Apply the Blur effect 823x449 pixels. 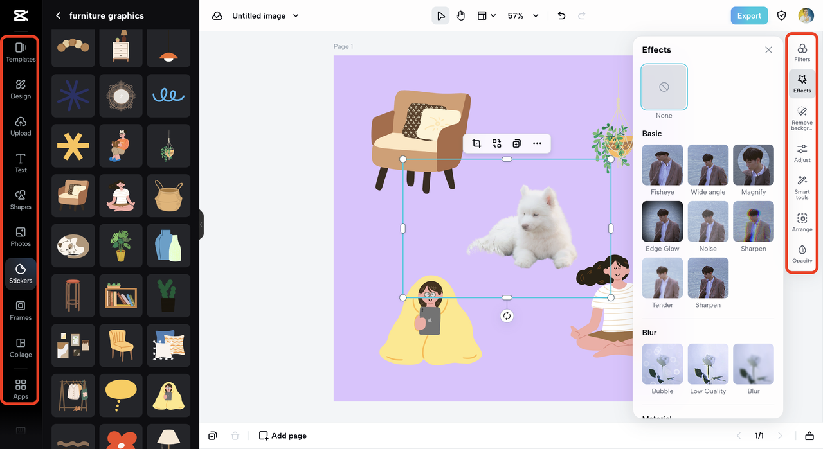[754, 364]
